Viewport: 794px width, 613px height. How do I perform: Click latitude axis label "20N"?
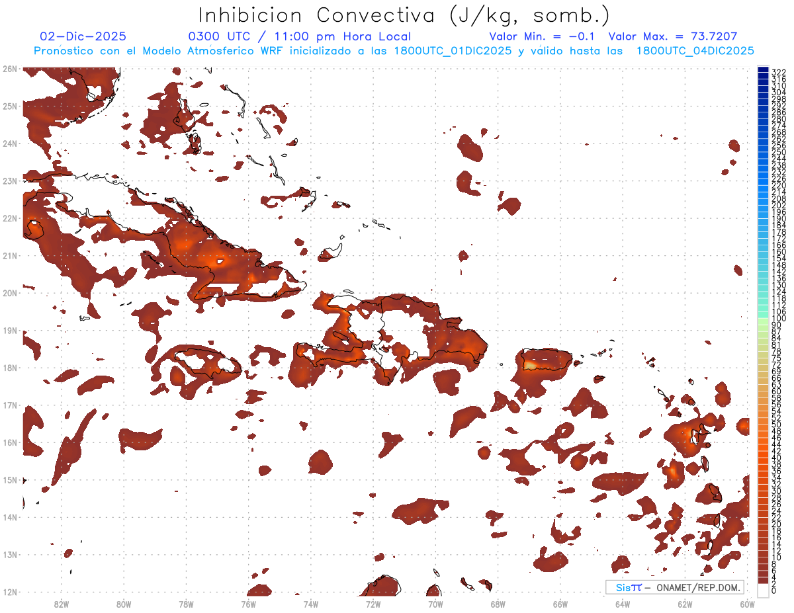tap(9, 293)
